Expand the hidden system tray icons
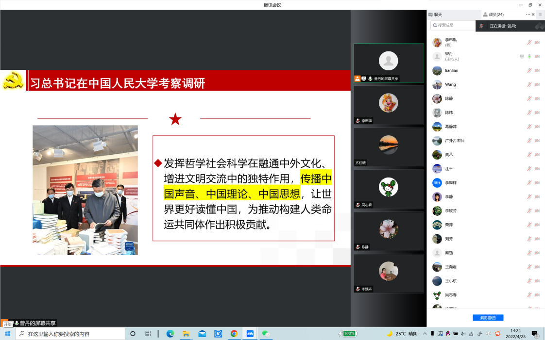 (425, 334)
